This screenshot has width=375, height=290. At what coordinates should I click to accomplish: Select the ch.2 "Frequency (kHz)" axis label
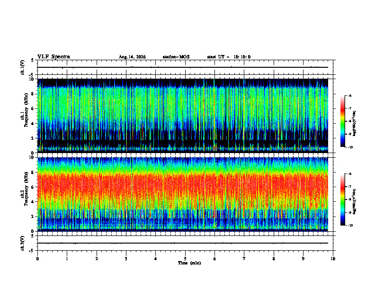click(x=26, y=189)
